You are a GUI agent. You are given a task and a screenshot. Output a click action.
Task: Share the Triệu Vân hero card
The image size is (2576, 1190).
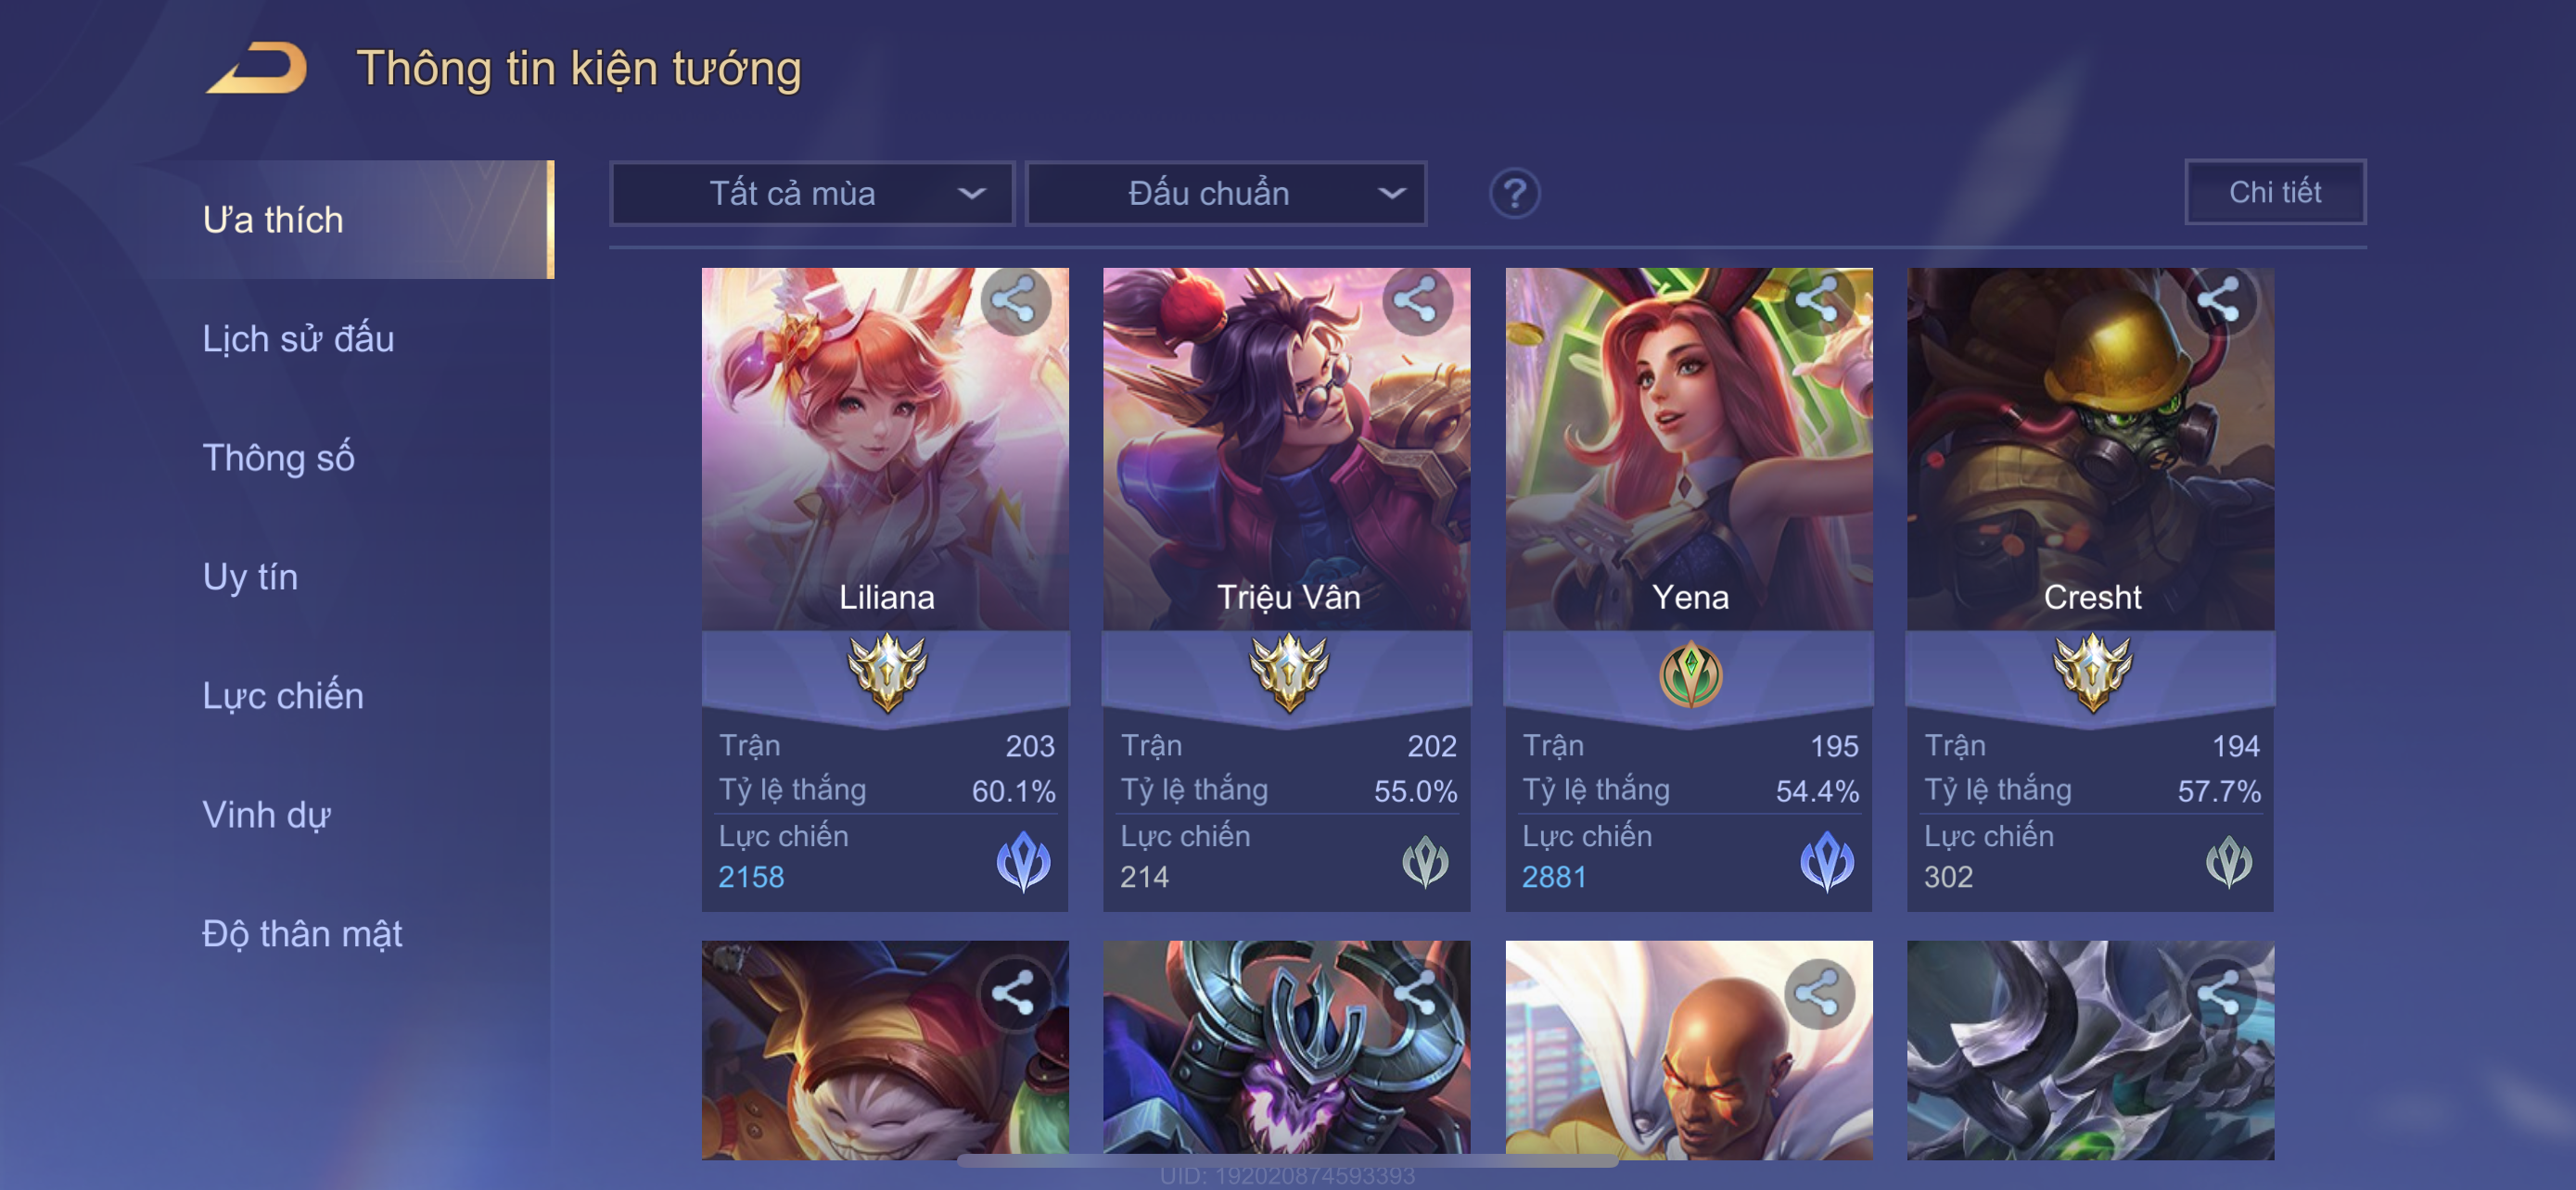pos(1417,301)
